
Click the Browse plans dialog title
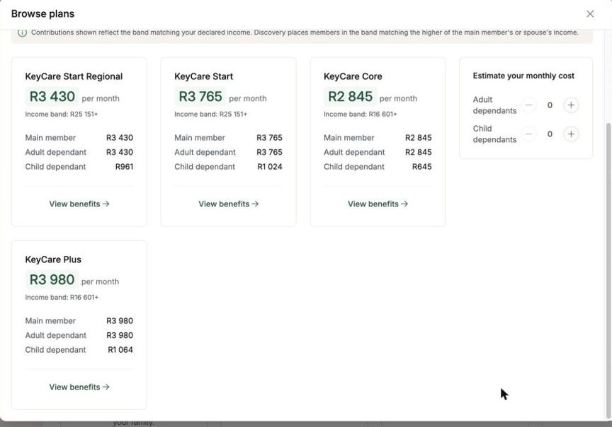(43, 14)
